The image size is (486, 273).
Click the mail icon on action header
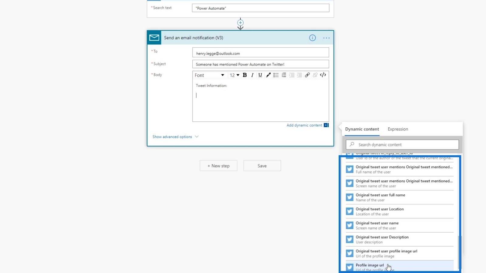(154, 38)
